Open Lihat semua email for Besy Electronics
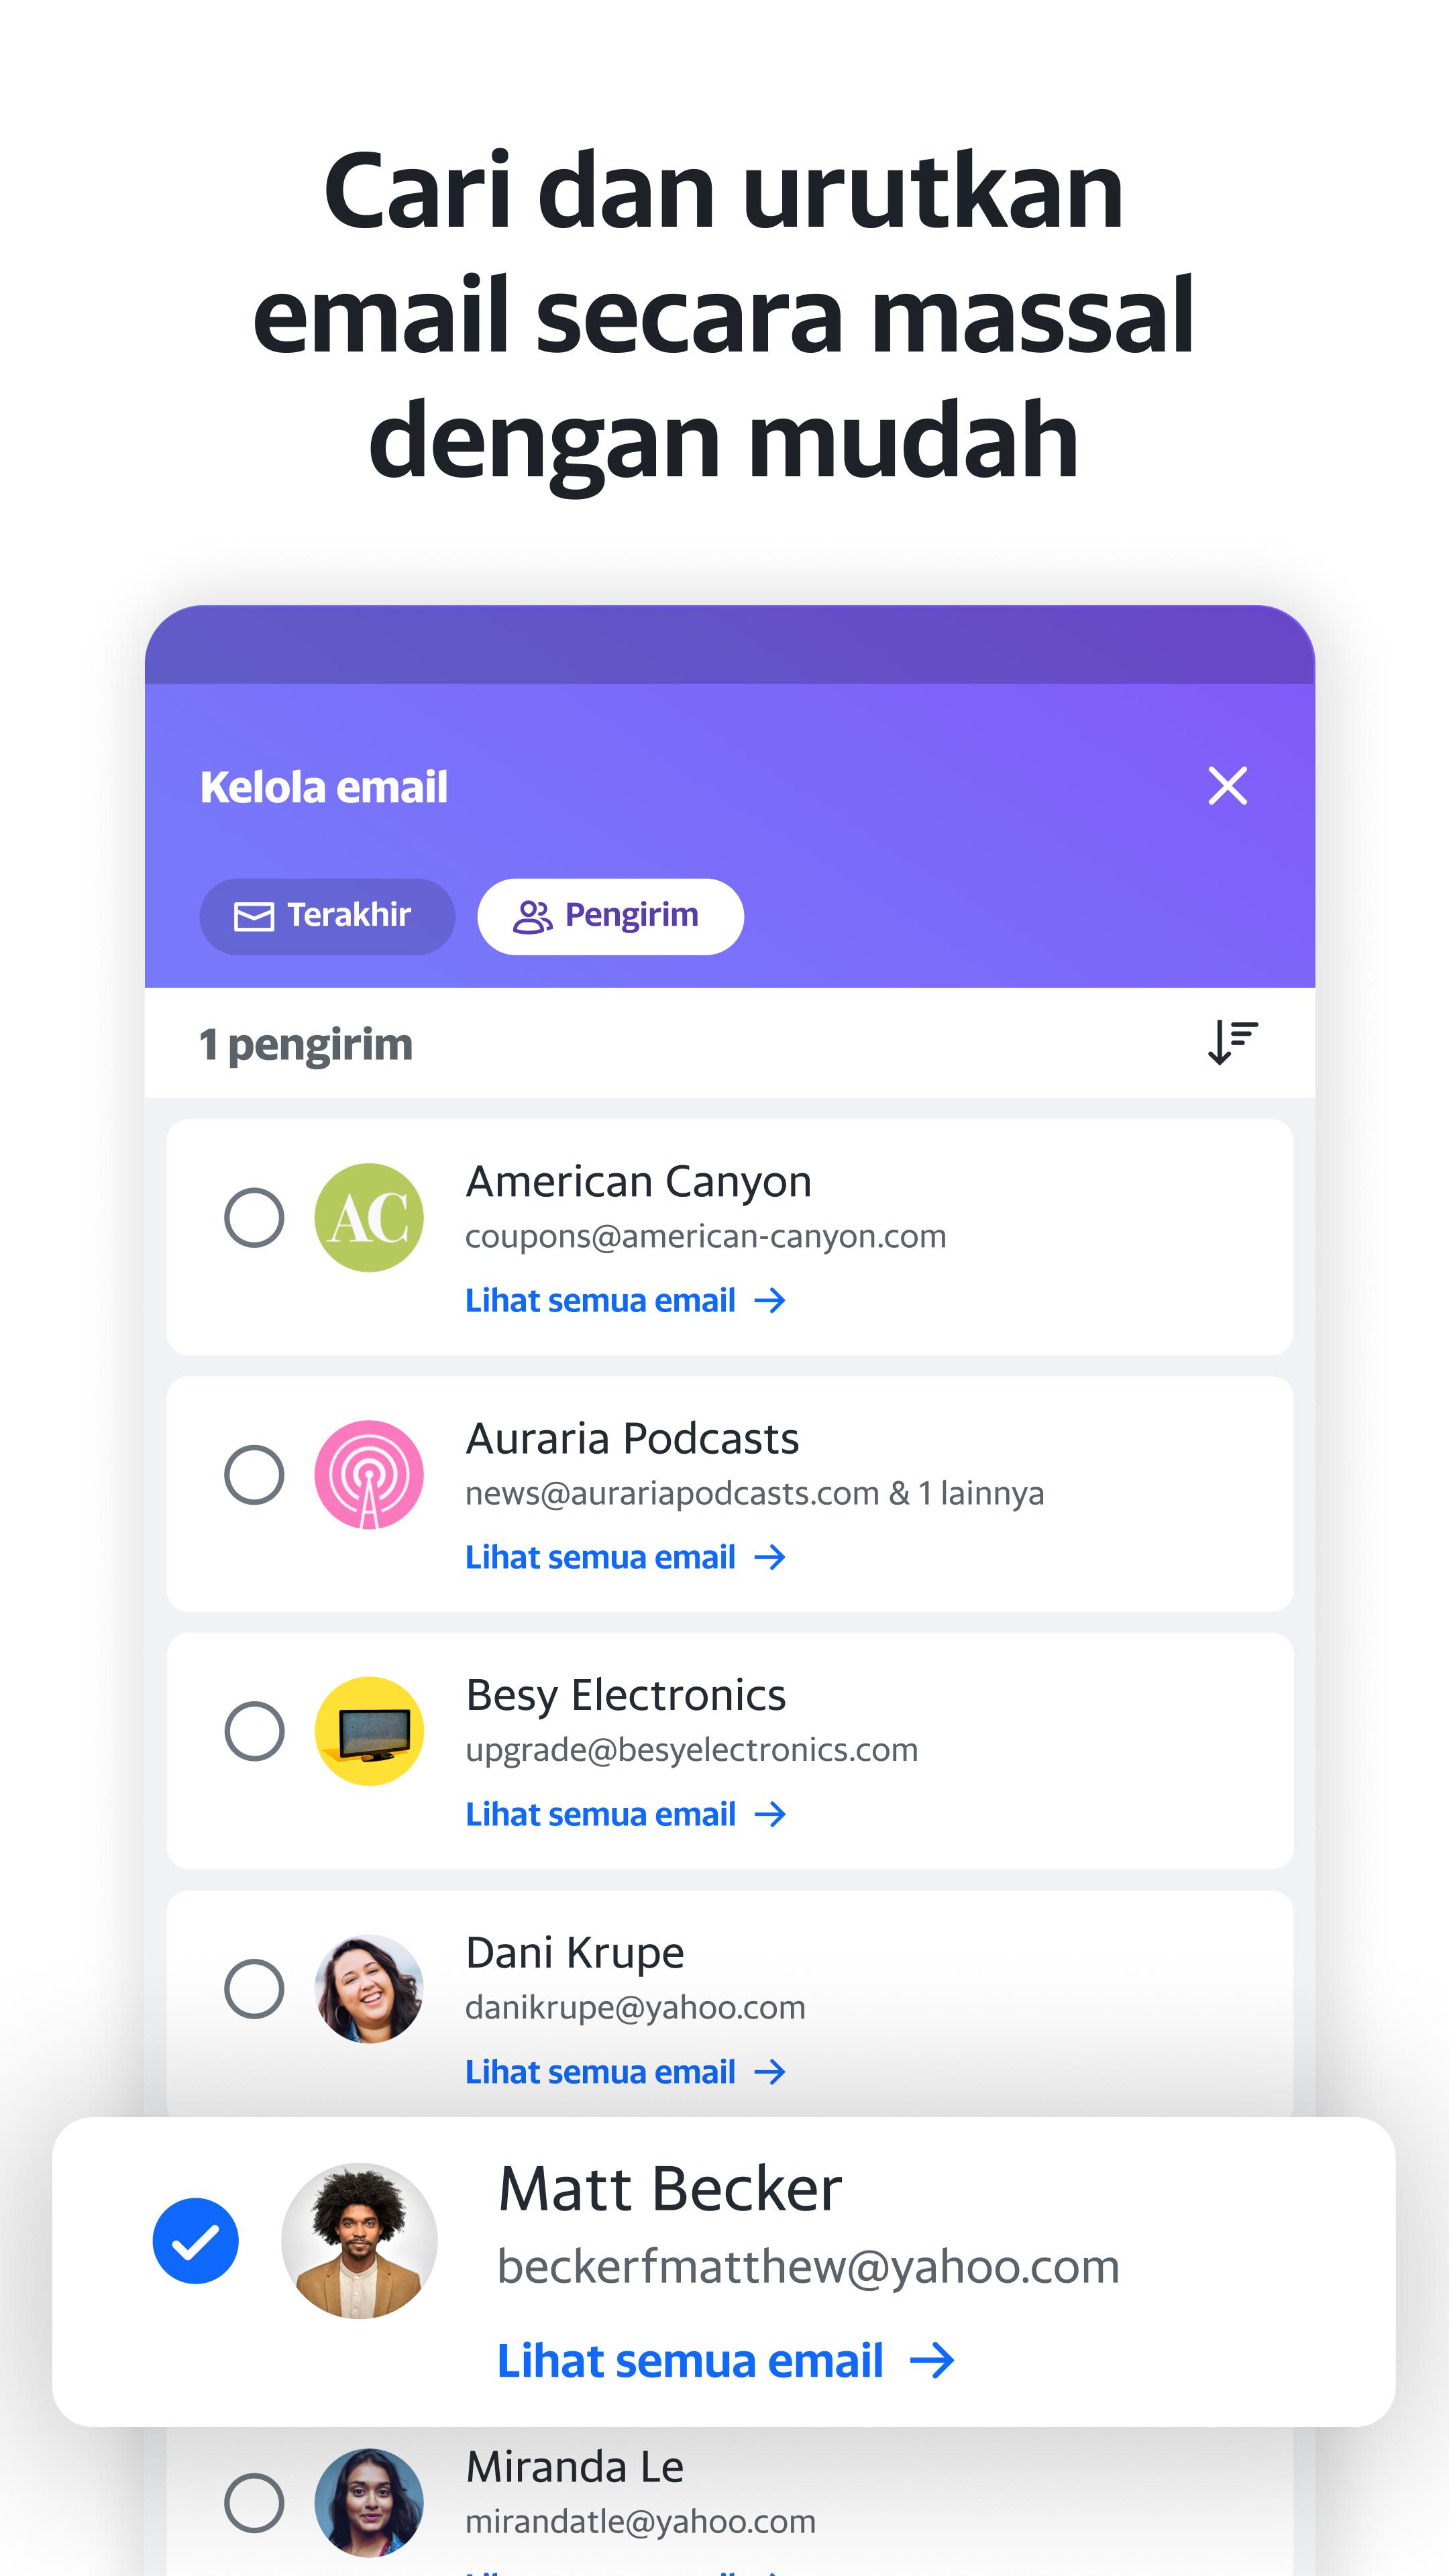Viewport: 1449px width, 2576px height. 626,1814
